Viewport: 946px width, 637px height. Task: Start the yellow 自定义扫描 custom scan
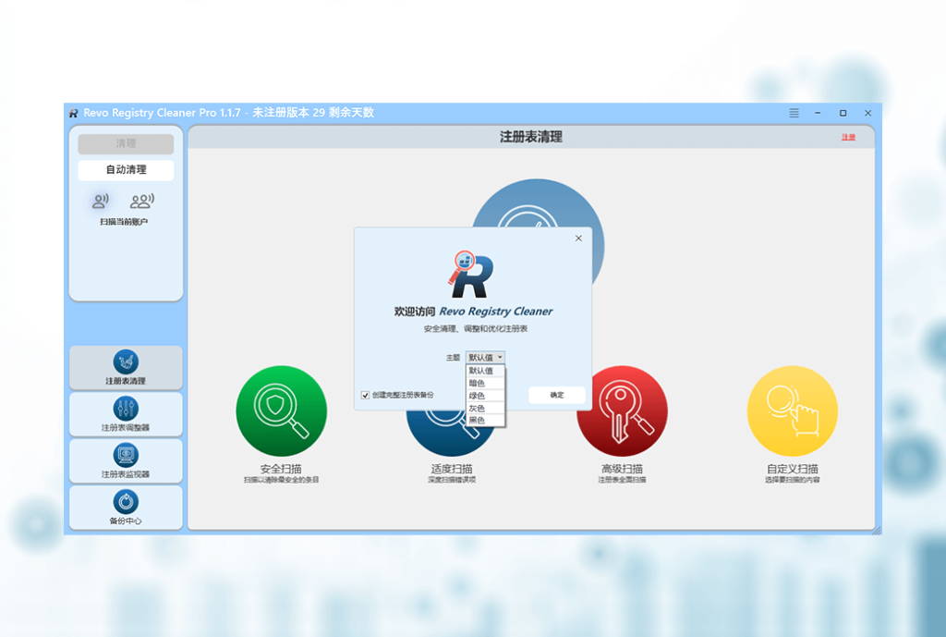(792, 410)
